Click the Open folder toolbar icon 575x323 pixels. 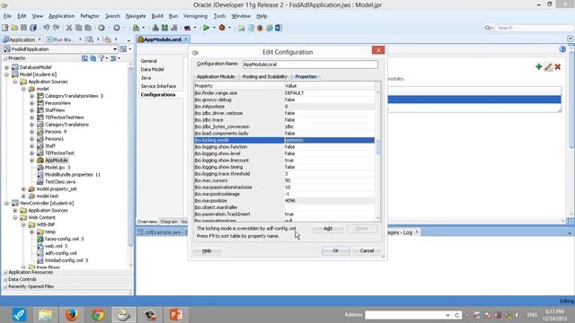tap(14, 28)
